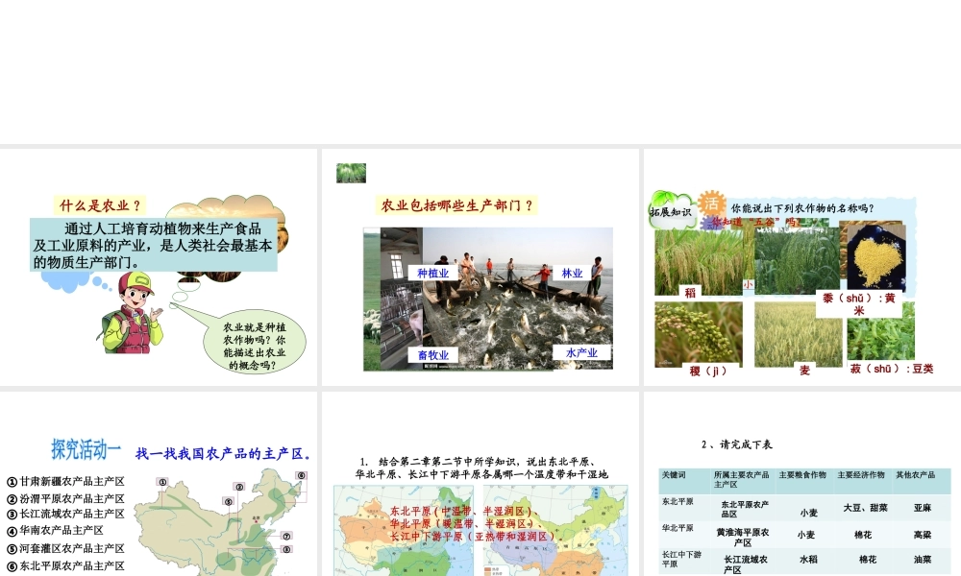Select list item ②汾渭平原农产品主产区
This screenshot has width=961, height=576.
pos(65,499)
